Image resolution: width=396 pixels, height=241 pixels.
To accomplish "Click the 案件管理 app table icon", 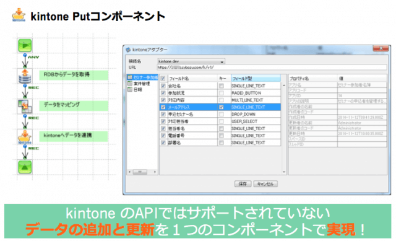I will point(130,83).
